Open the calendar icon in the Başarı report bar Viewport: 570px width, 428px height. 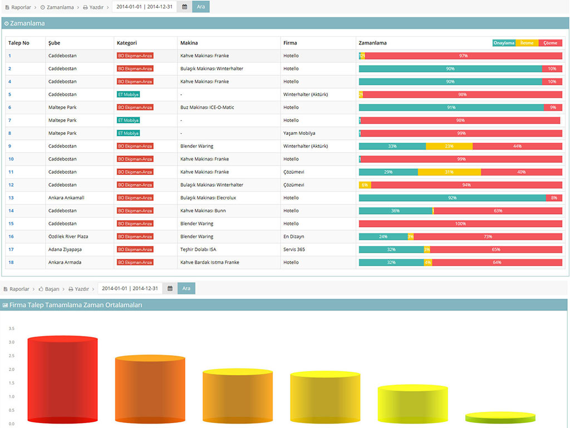coord(170,288)
